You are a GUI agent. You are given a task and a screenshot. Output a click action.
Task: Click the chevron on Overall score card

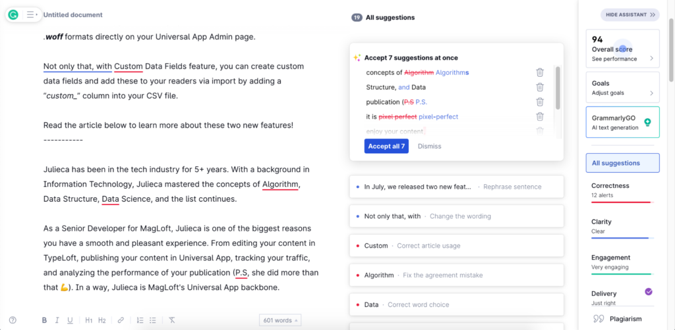[651, 59]
